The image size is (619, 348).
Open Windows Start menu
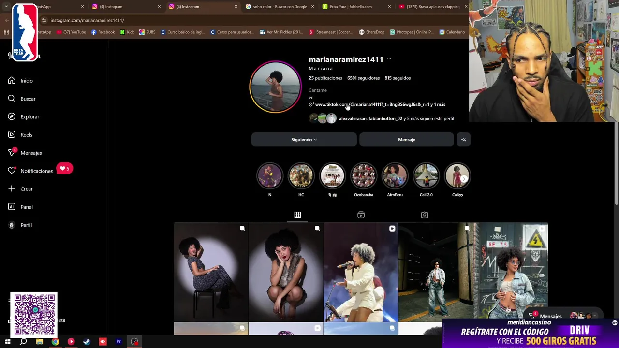pos(8,342)
